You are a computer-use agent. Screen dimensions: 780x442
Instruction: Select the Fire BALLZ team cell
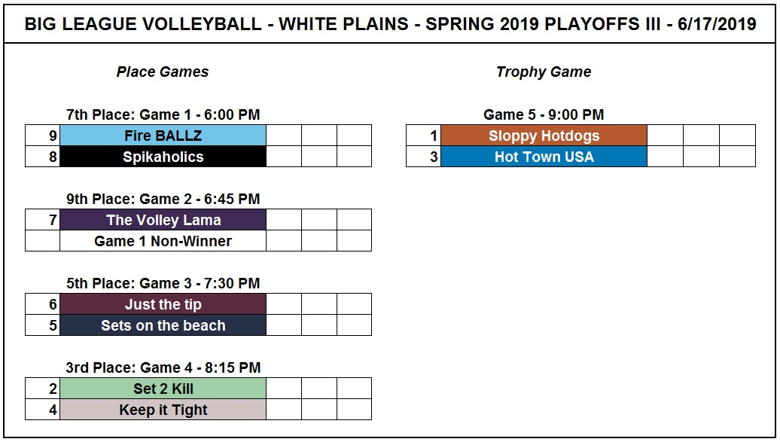pos(163,136)
